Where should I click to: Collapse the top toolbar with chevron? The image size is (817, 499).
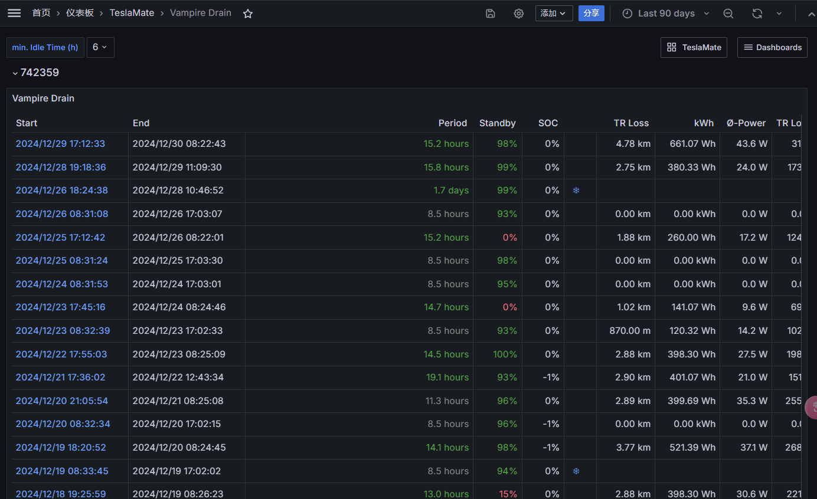(811, 14)
